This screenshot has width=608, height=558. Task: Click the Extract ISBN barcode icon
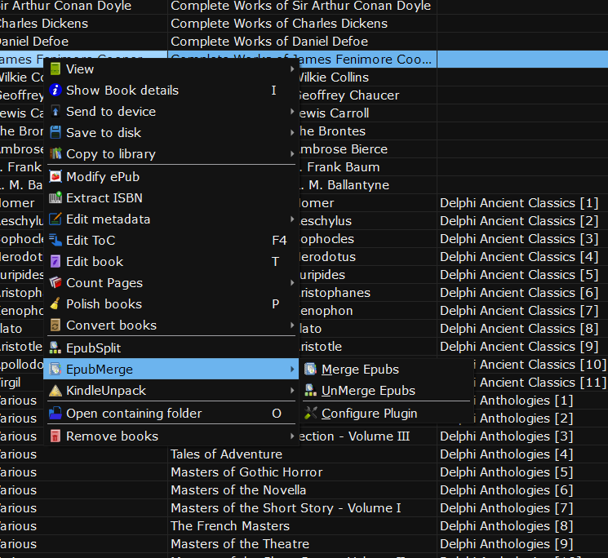55,198
